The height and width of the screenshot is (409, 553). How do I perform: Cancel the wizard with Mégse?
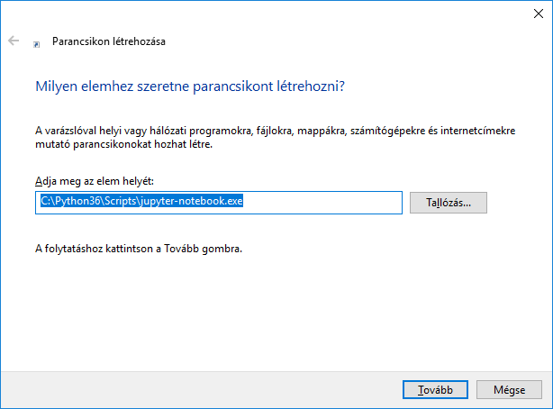(x=507, y=389)
